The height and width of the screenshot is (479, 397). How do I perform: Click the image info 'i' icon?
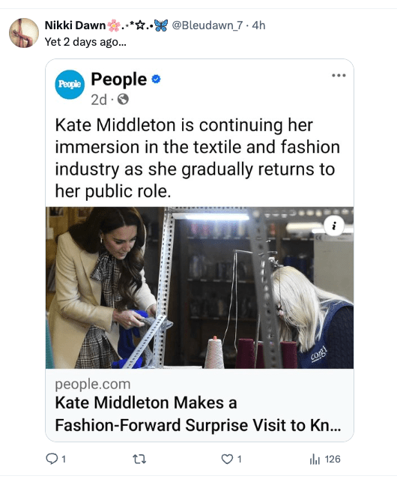pyautogui.click(x=334, y=226)
